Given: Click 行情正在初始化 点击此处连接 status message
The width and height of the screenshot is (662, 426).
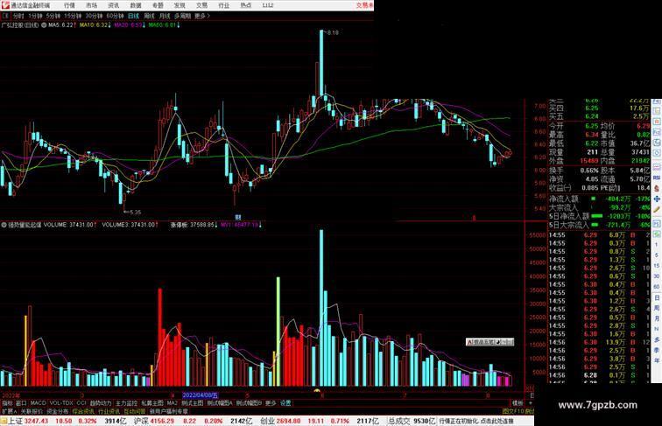Looking at the screenshot, I should [476, 421].
